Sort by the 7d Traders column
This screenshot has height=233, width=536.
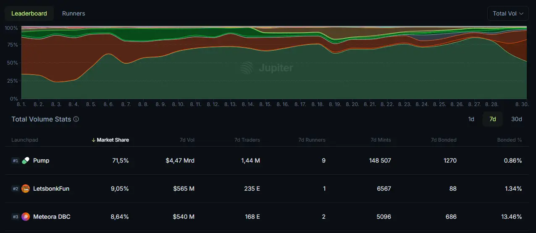247,140
